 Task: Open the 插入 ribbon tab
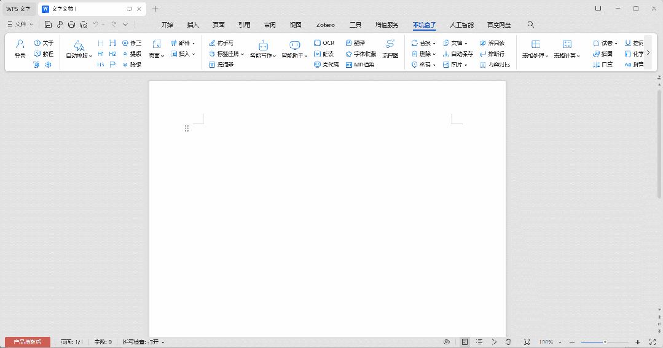point(193,25)
